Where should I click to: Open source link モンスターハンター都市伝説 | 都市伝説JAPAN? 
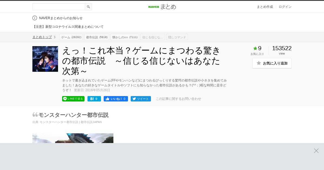tap(71, 122)
